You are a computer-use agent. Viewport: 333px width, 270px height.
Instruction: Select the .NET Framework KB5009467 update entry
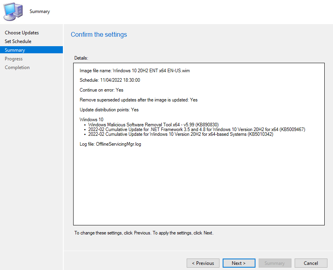pyautogui.click(x=197, y=129)
